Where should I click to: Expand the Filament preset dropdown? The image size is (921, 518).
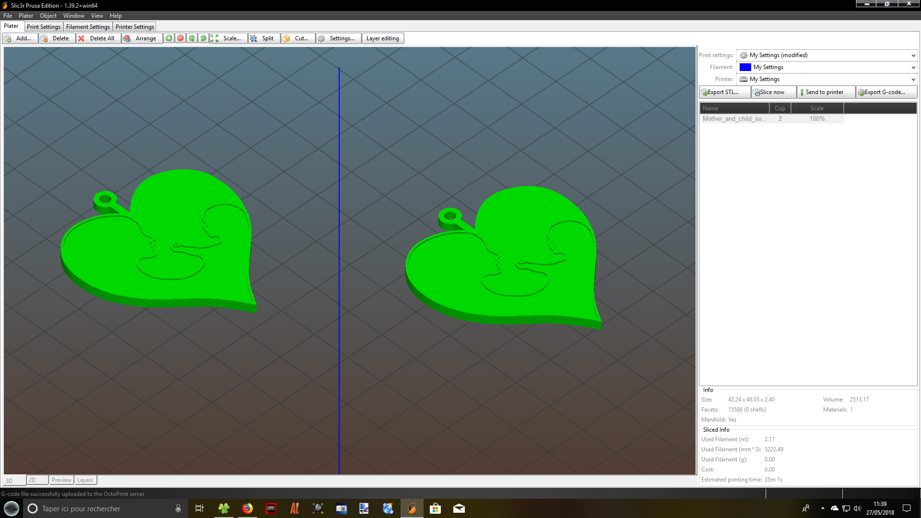coord(913,68)
